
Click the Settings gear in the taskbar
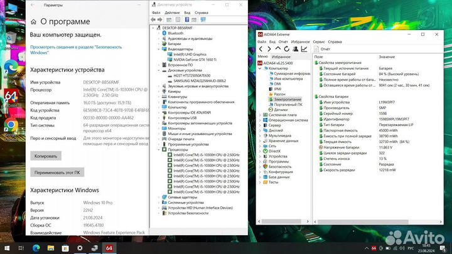[80, 248]
